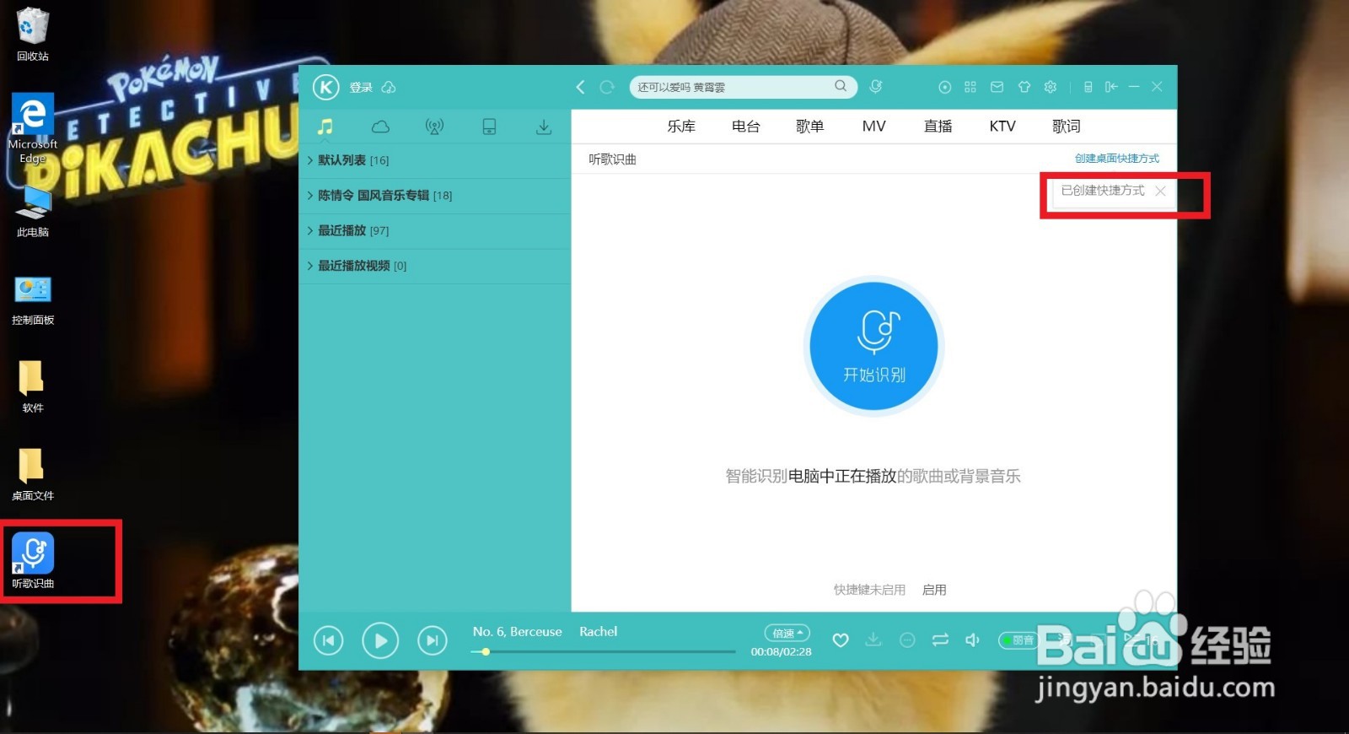Expand the 最近播放 [97] list

pos(435,230)
